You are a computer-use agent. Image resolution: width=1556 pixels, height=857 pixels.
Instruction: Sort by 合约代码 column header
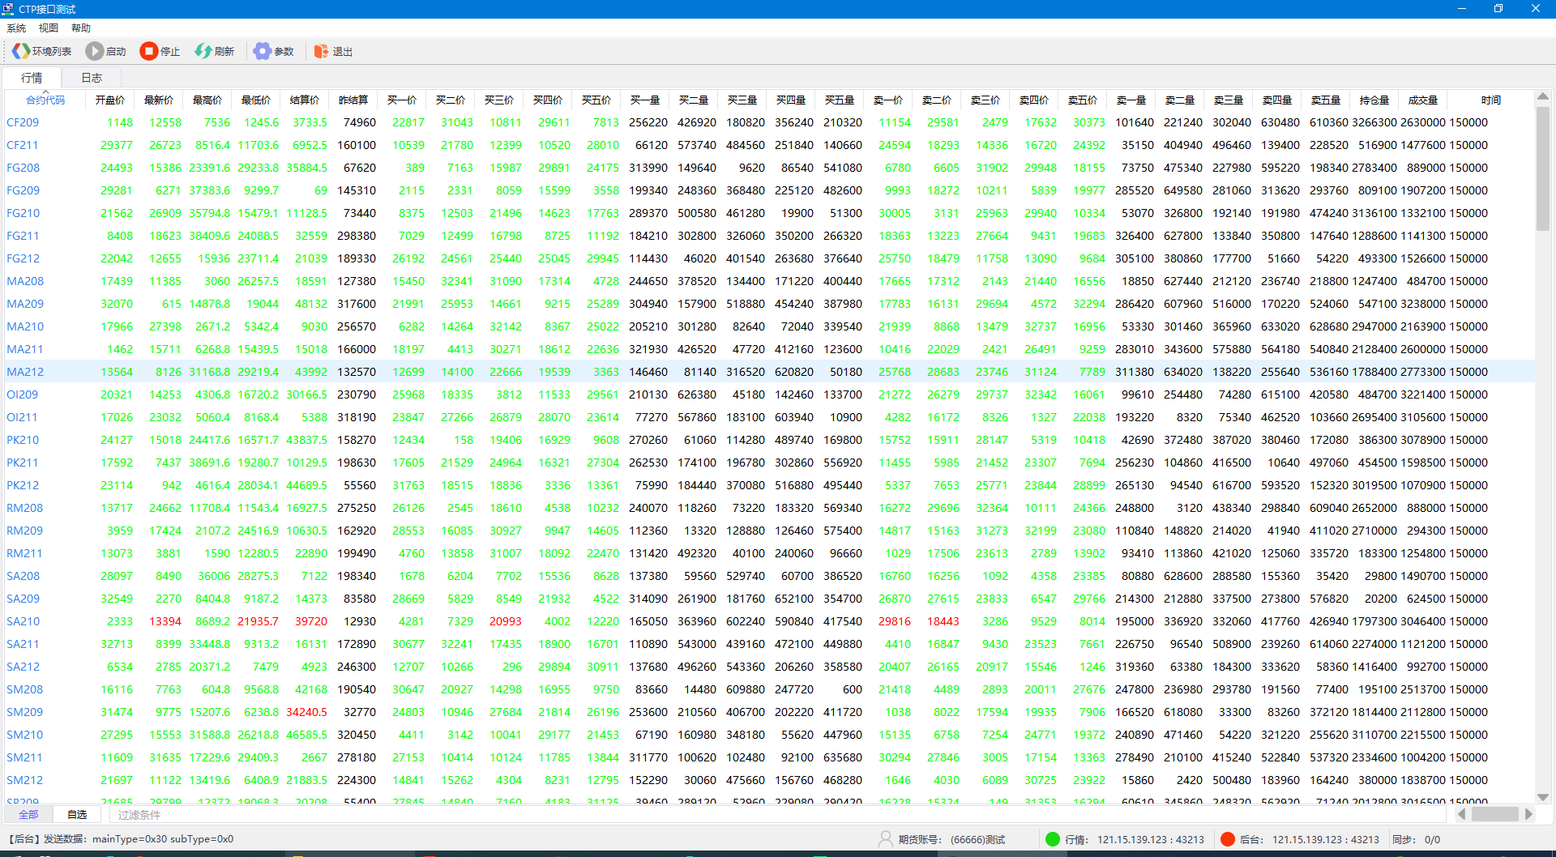(x=45, y=100)
